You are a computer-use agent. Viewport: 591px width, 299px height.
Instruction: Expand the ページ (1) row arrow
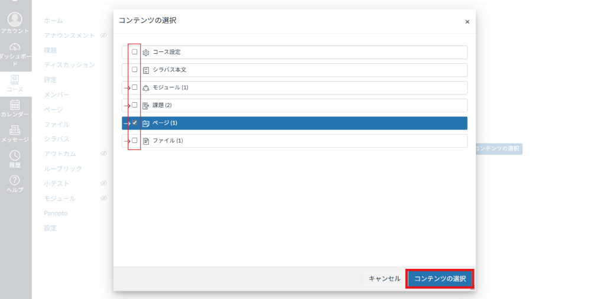(x=127, y=123)
